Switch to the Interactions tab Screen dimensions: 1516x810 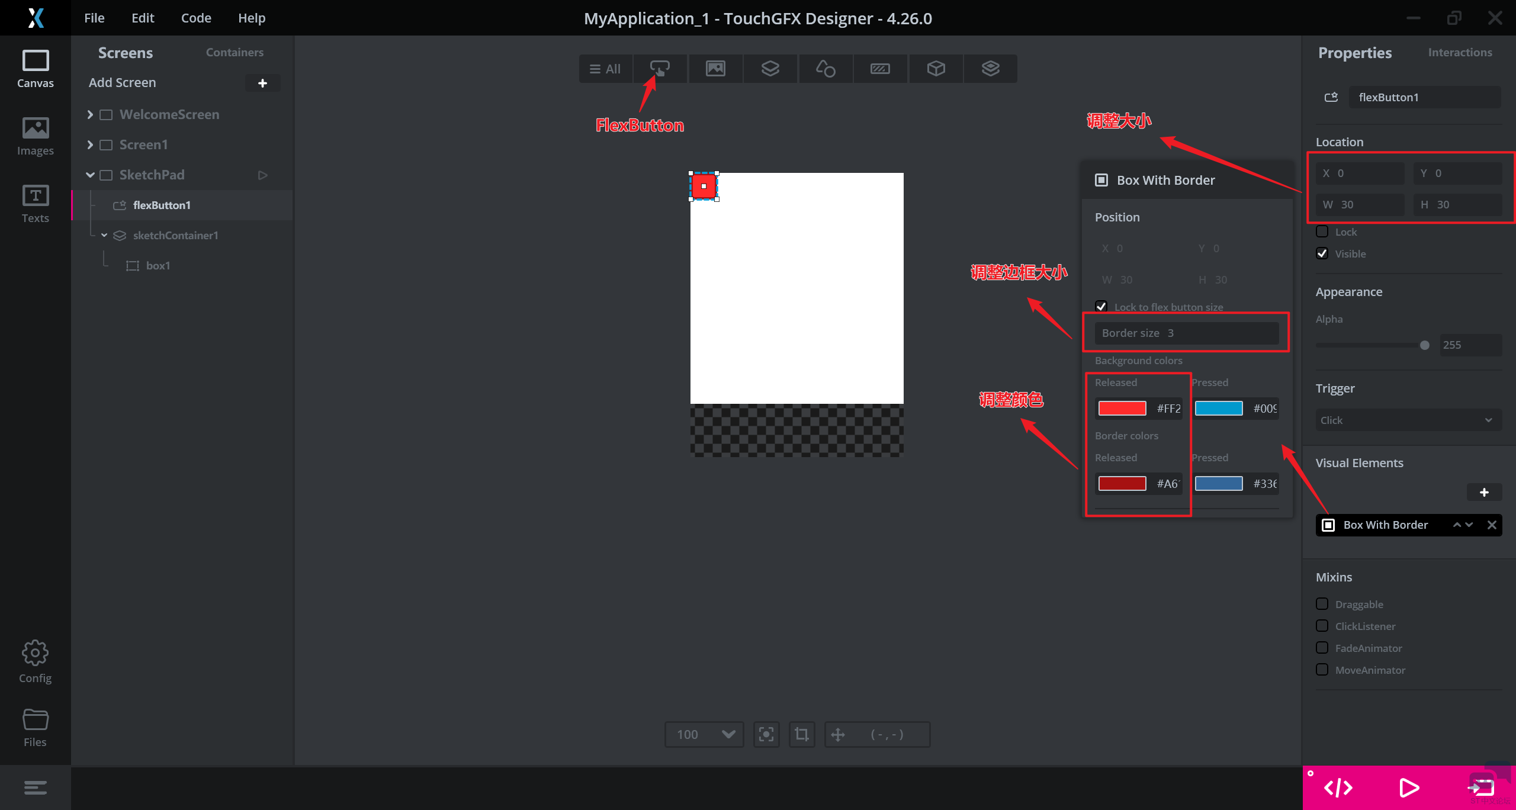tap(1460, 52)
